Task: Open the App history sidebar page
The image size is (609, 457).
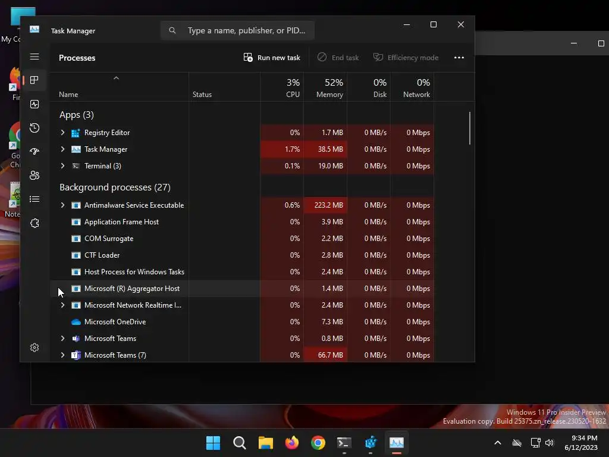Action: tap(34, 128)
